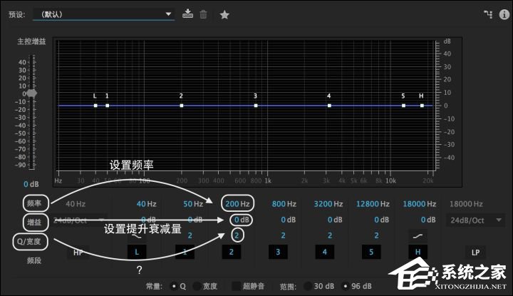Click the 0 dB gain under 12800 Hz

click(x=381, y=220)
